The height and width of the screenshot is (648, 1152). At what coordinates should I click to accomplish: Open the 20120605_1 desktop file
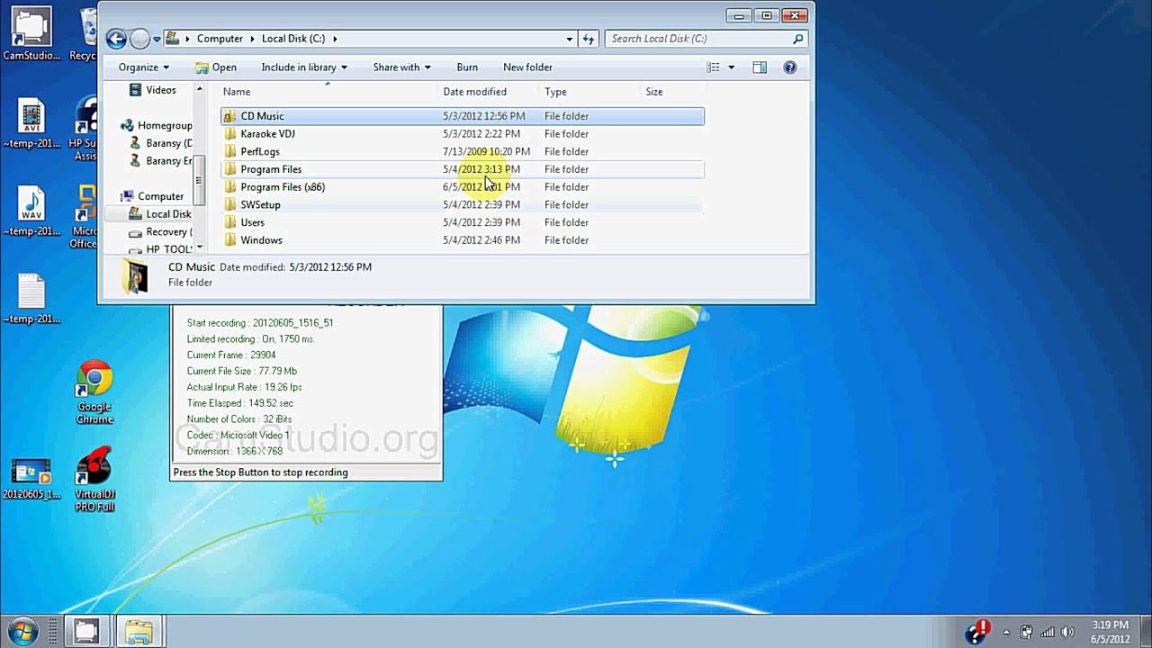click(x=31, y=479)
